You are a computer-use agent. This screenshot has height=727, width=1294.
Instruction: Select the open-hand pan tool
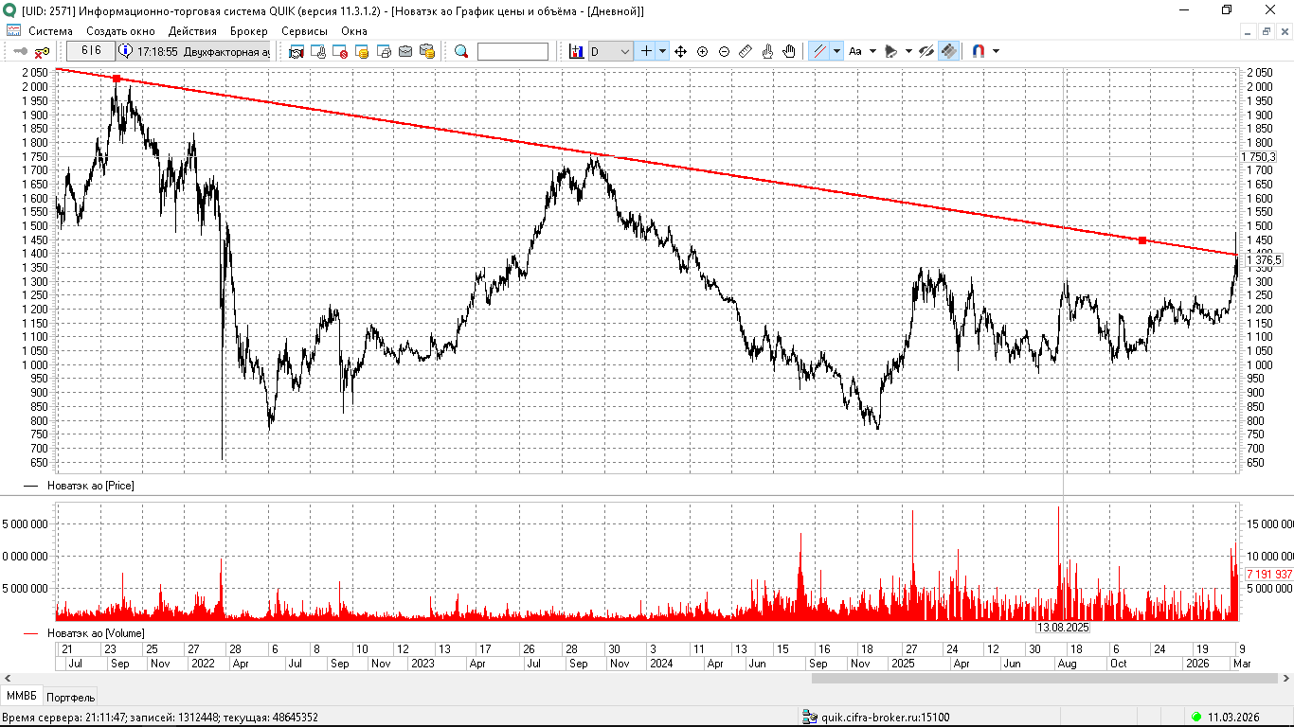pos(789,51)
